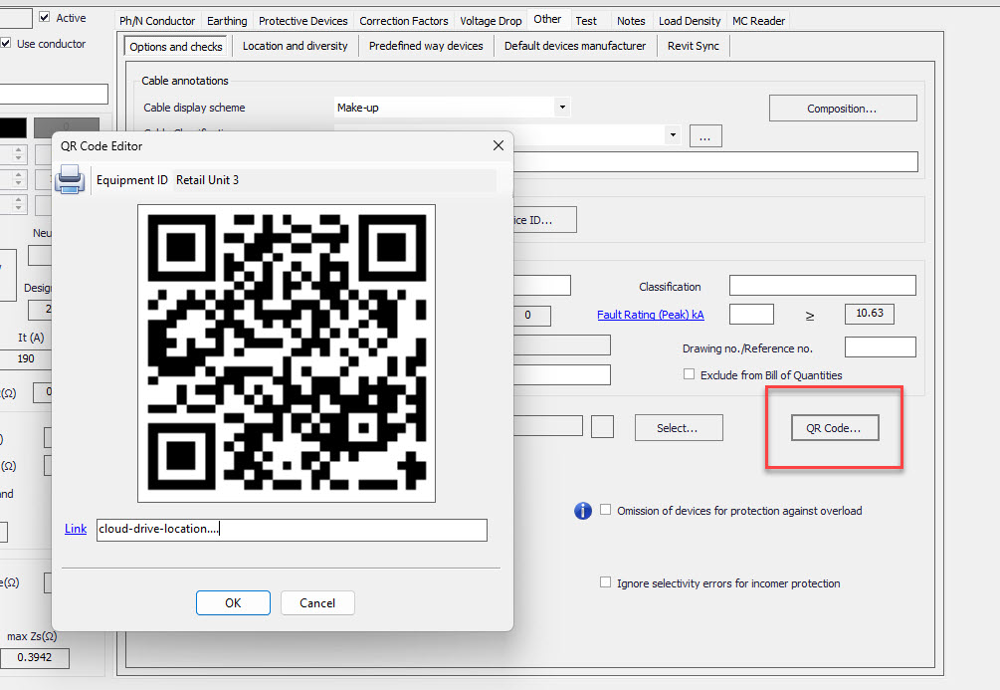Screen dimensions: 1000x690
Task: Open the Load Density tab
Action: coord(690,21)
